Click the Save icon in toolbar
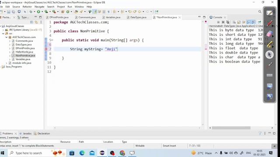This screenshot has height=157, width=280. [x=9, y=12]
